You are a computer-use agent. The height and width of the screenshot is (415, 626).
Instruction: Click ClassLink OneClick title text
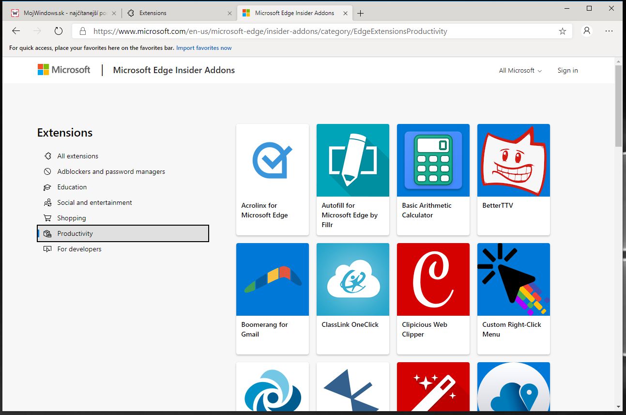click(x=350, y=324)
